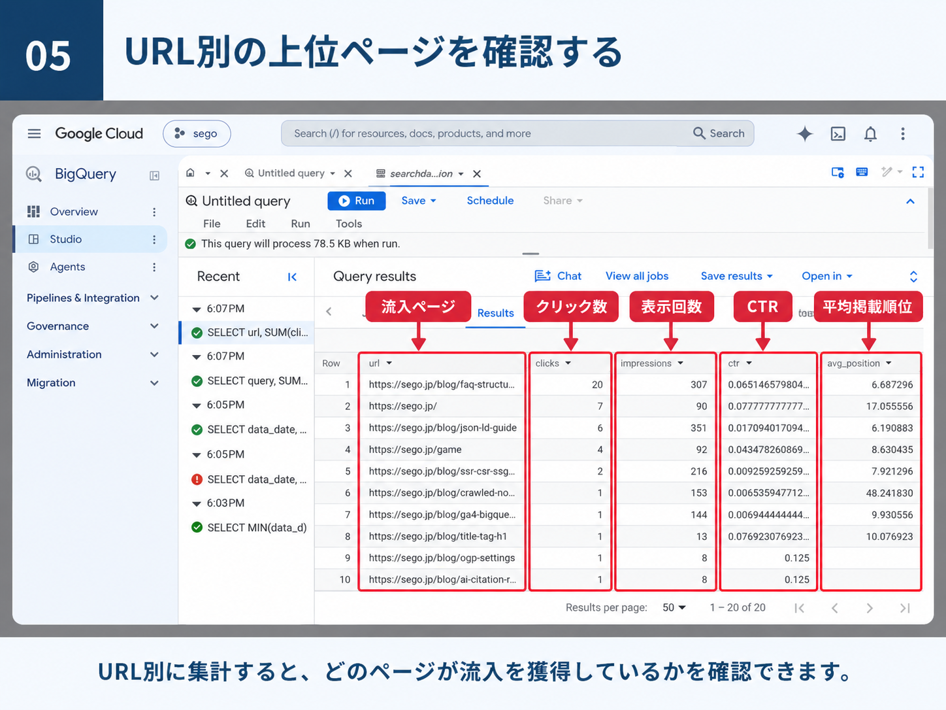Expand the Migration section
Viewport: 946px width, 710px height.
(x=92, y=383)
